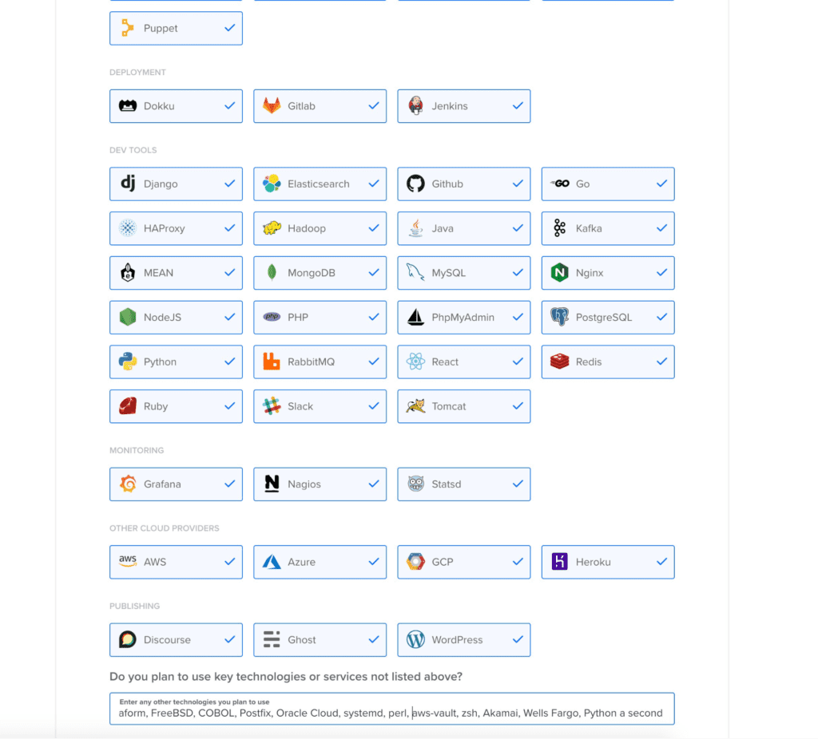The width and height of the screenshot is (818, 739).
Task: Click the HAProxy logo icon
Action: click(x=128, y=228)
